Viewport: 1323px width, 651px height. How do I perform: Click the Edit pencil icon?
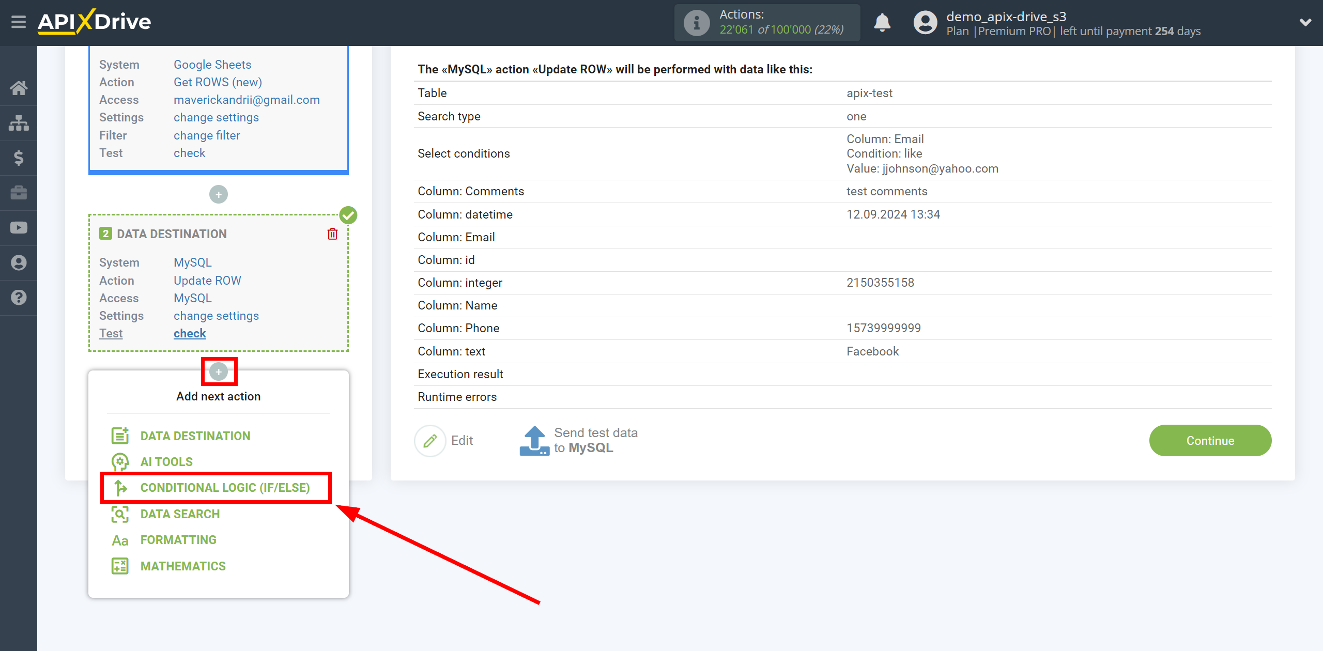(x=430, y=441)
